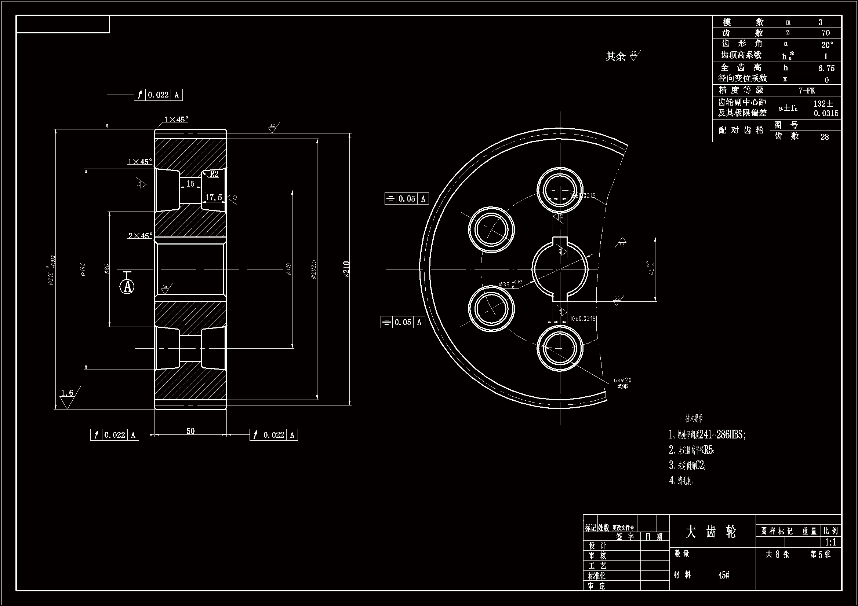Click the 1:1 scale cell
The width and height of the screenshot is (858, 606).
(830, 542)
